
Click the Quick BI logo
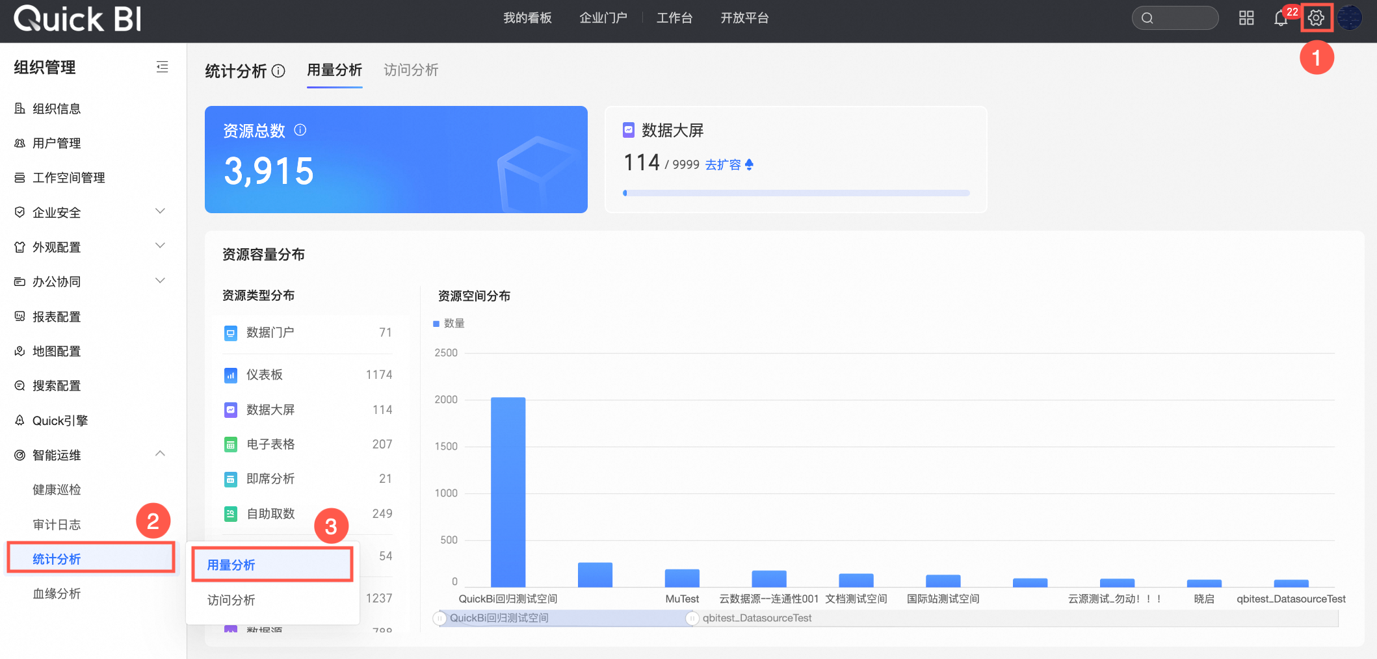pos(78,19)
